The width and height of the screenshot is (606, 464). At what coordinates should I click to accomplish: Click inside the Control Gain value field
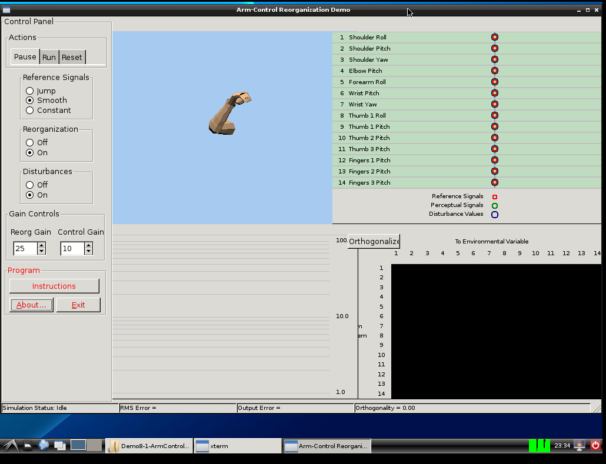[x=72, y=249]
